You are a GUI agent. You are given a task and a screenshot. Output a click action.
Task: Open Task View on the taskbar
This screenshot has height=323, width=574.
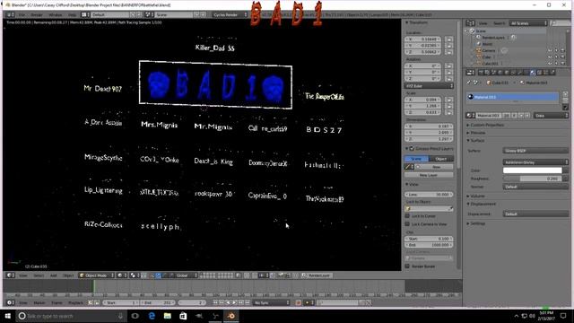pos(135,316)
